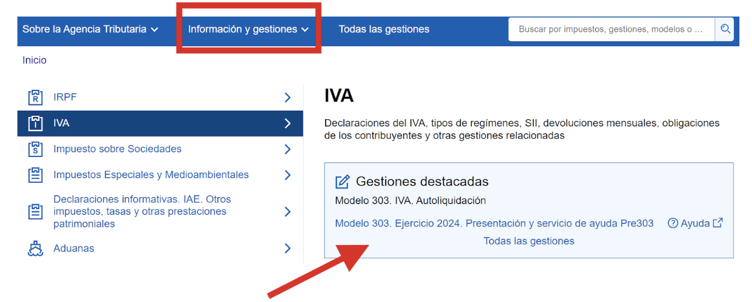
Task: Select Impuestos Especiales y Medioambientales entry
Action: [x=160, y=175]
